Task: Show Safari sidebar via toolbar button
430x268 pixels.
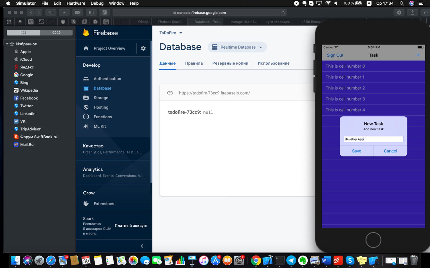Action: click(51, 13)
